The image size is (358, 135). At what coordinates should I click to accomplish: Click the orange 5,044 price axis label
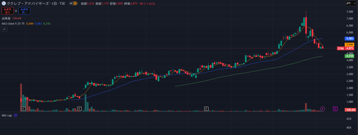pos(350,44)
